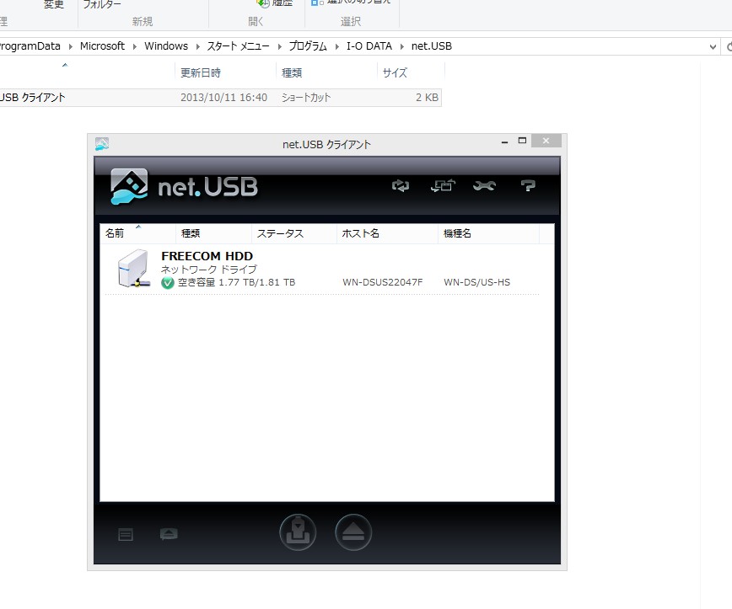Click 2 KB size cell in Explorer

coord(427,98)
